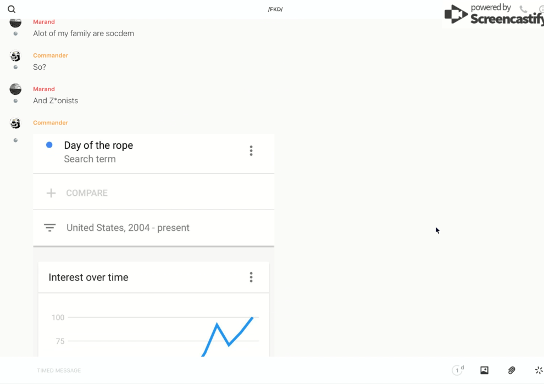The width and height of the screenshot is (544, 384).
Task: Click the Screencastify logo
Action: tap(493, 15)
